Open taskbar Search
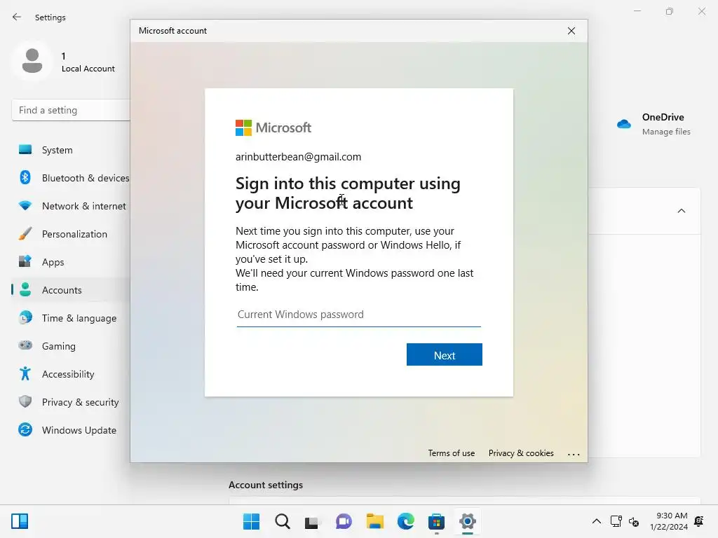The image size is (718, 538). 282,521
